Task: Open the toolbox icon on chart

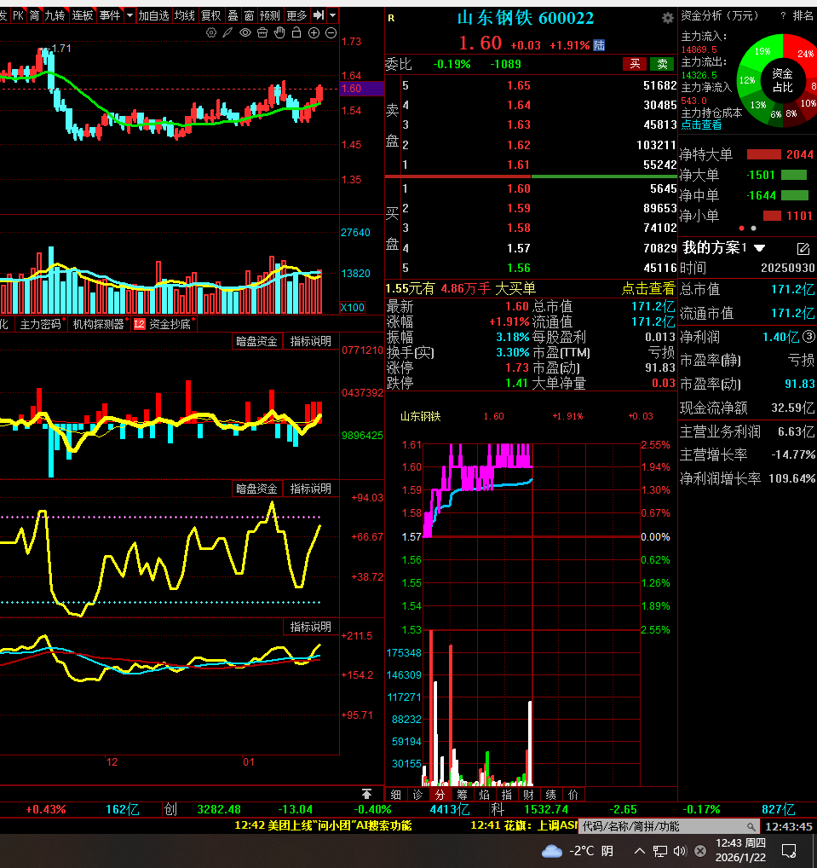Action: point(262,33)
